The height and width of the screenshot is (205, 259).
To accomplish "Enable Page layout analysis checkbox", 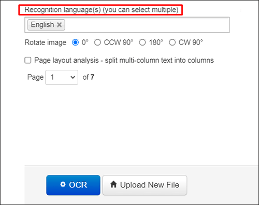I will coord(28,61).
